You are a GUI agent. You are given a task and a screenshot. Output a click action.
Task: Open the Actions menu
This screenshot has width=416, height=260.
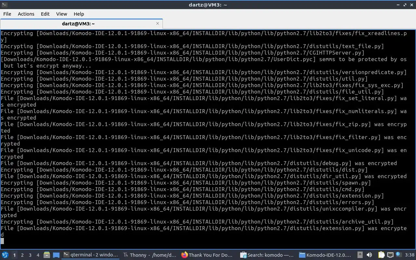click(x=26, y=14)
